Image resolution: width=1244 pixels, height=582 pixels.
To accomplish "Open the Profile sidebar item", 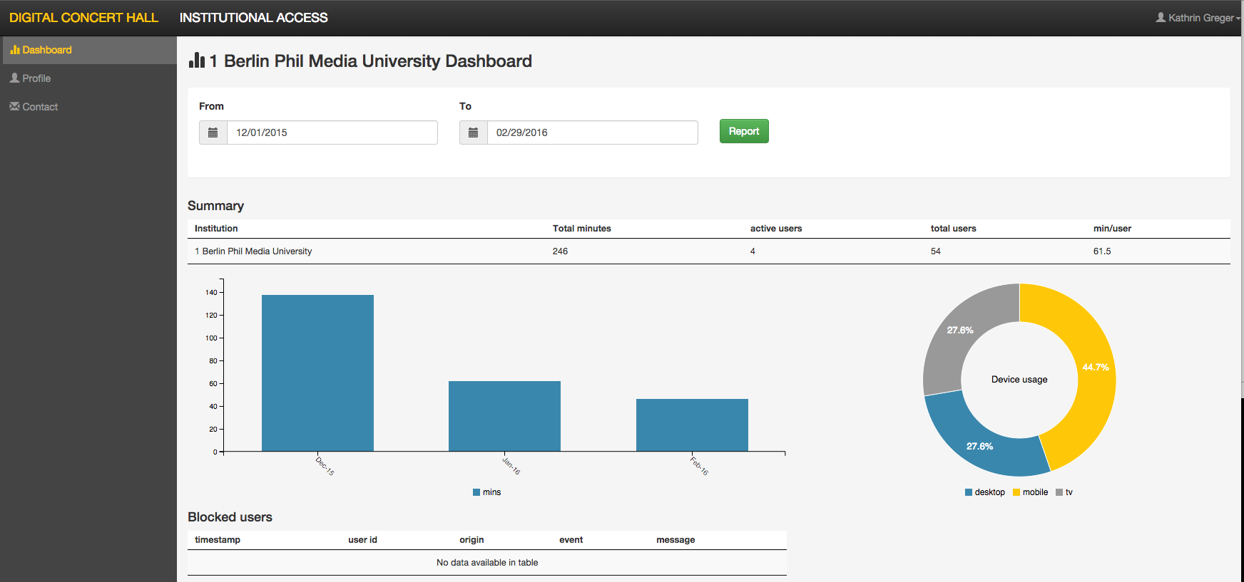I will tap(36, 78).
